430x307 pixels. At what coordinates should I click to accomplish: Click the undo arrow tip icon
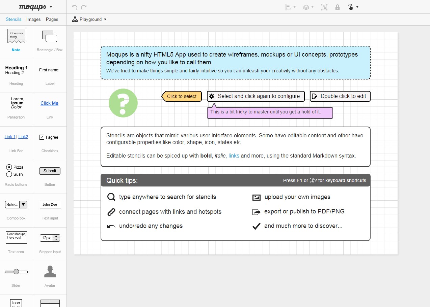tap(111, 227)
